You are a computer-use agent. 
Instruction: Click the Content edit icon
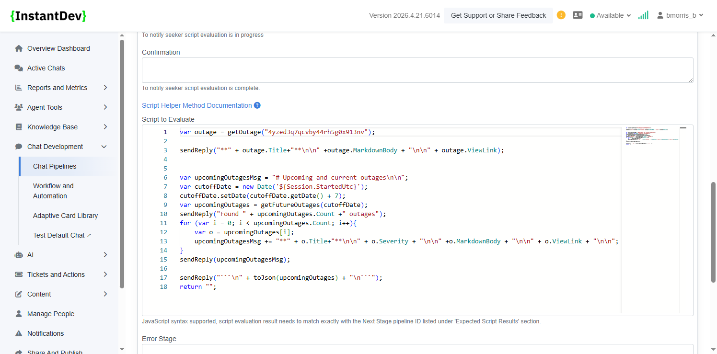pyautogui.click(x=19, y=294)
